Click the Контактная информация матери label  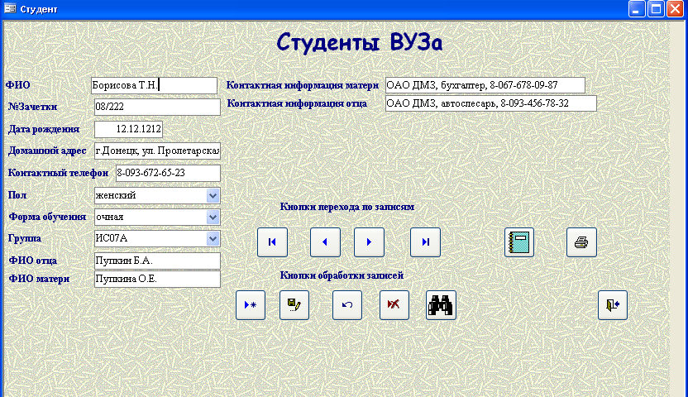303,85
